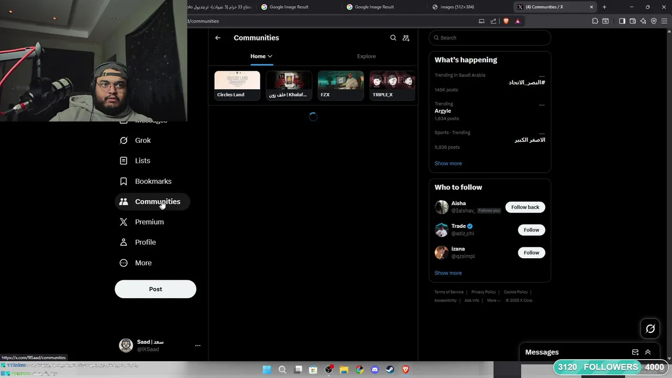This screenshot has height=378, width=672.
Task: Open File Explorer from the taskbar
Action: [344, 370]
